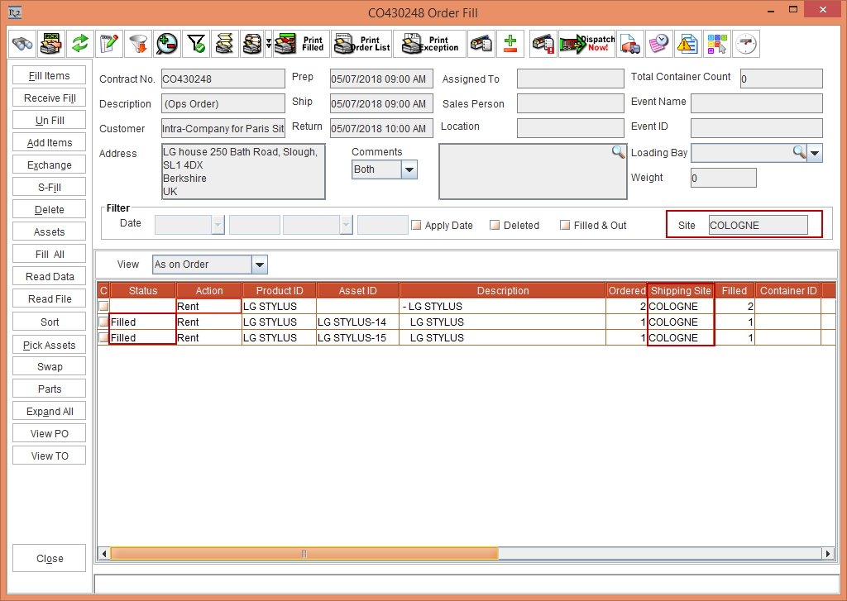Enable the Apply Date checkbox
The width and height of the screenshot is (847, 601).
pyautogui.click(x=417, y=225)
